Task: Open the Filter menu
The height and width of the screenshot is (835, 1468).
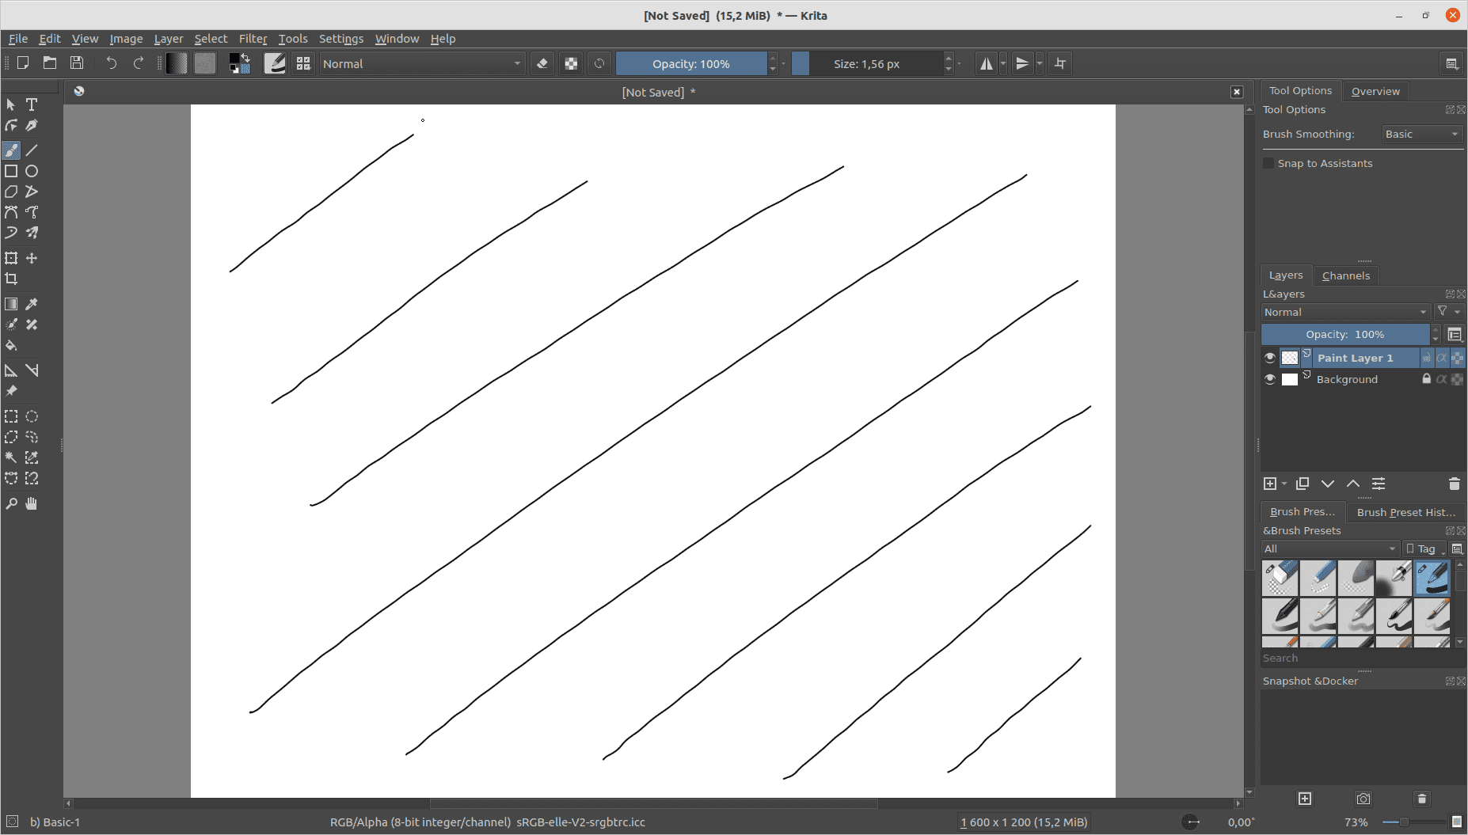Action: 253,39
